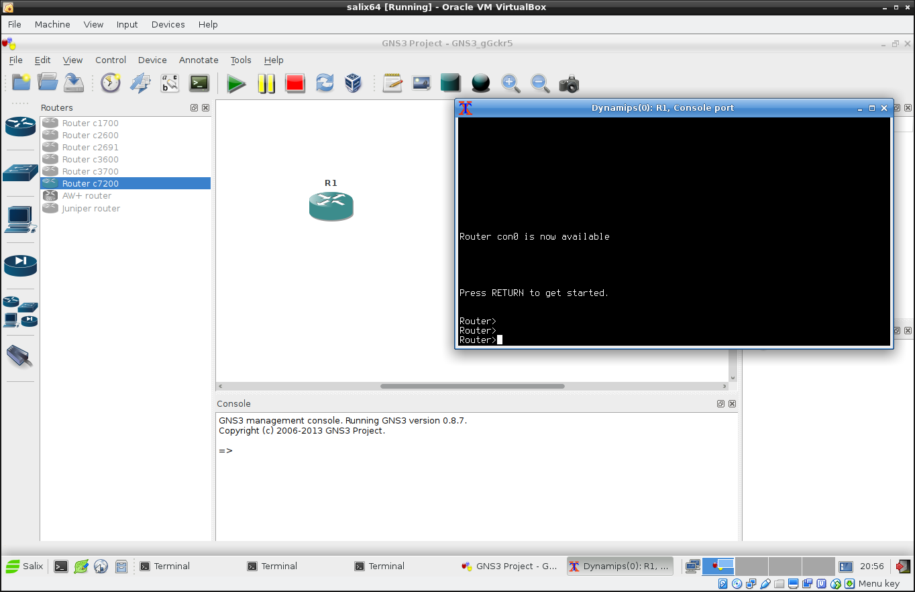Select the draw ellipse tool
The height and width of the screenshot is (592, 915).
click(x=481, y=83)
